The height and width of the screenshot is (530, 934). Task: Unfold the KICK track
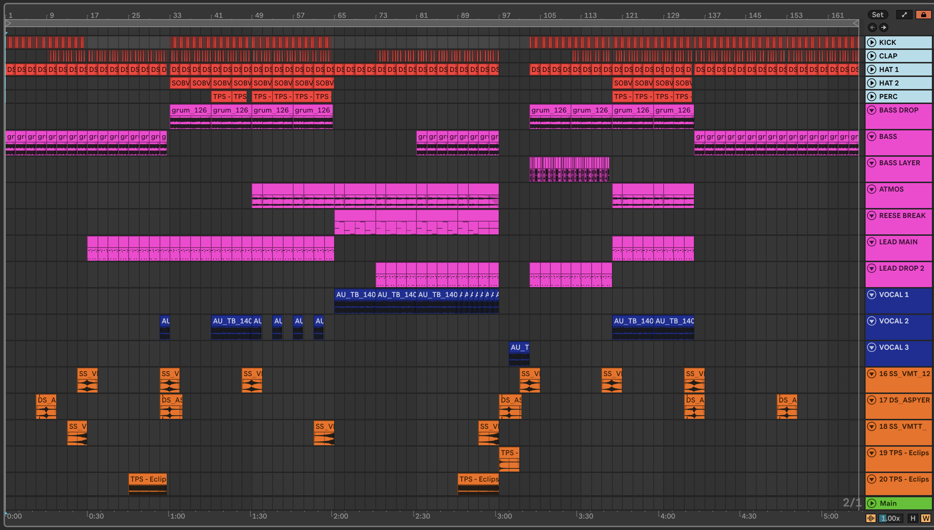(x=871, y=42)
